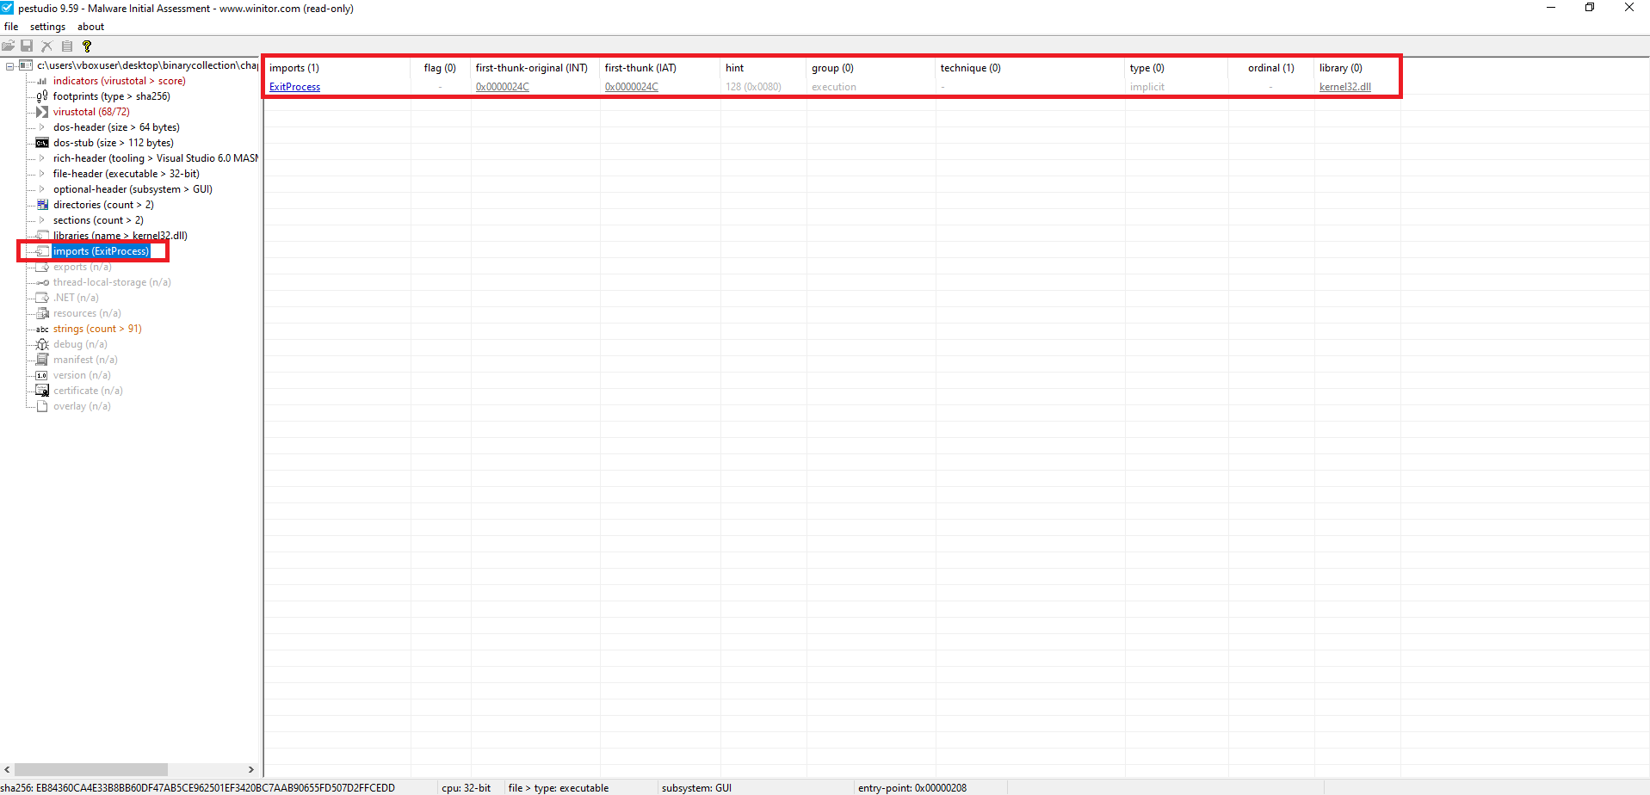Expand the sections tree node

point(41,220)
